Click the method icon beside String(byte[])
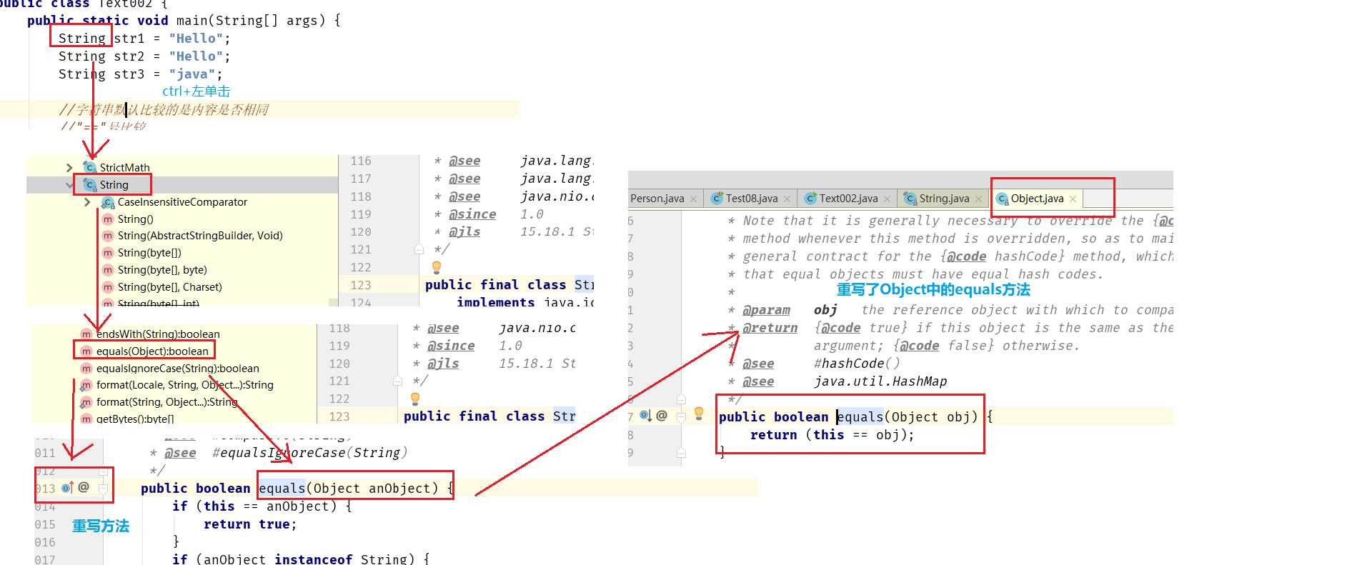Image resolution: width=1362 pixels, height=565 pixels. click(108, 253)
